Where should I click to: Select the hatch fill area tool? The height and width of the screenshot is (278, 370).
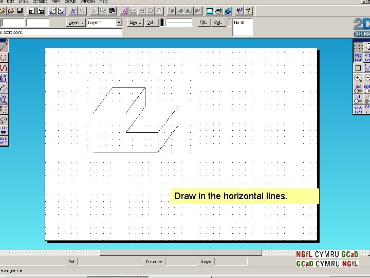point(4,78)
